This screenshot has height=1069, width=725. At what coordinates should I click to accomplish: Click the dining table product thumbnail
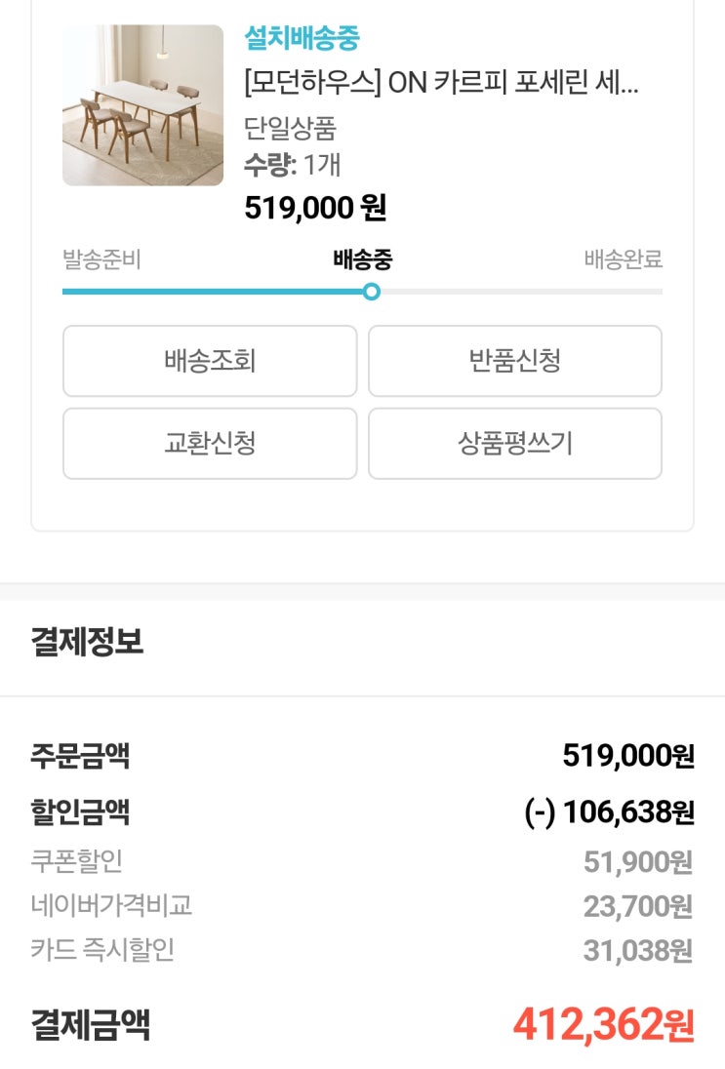142,105
